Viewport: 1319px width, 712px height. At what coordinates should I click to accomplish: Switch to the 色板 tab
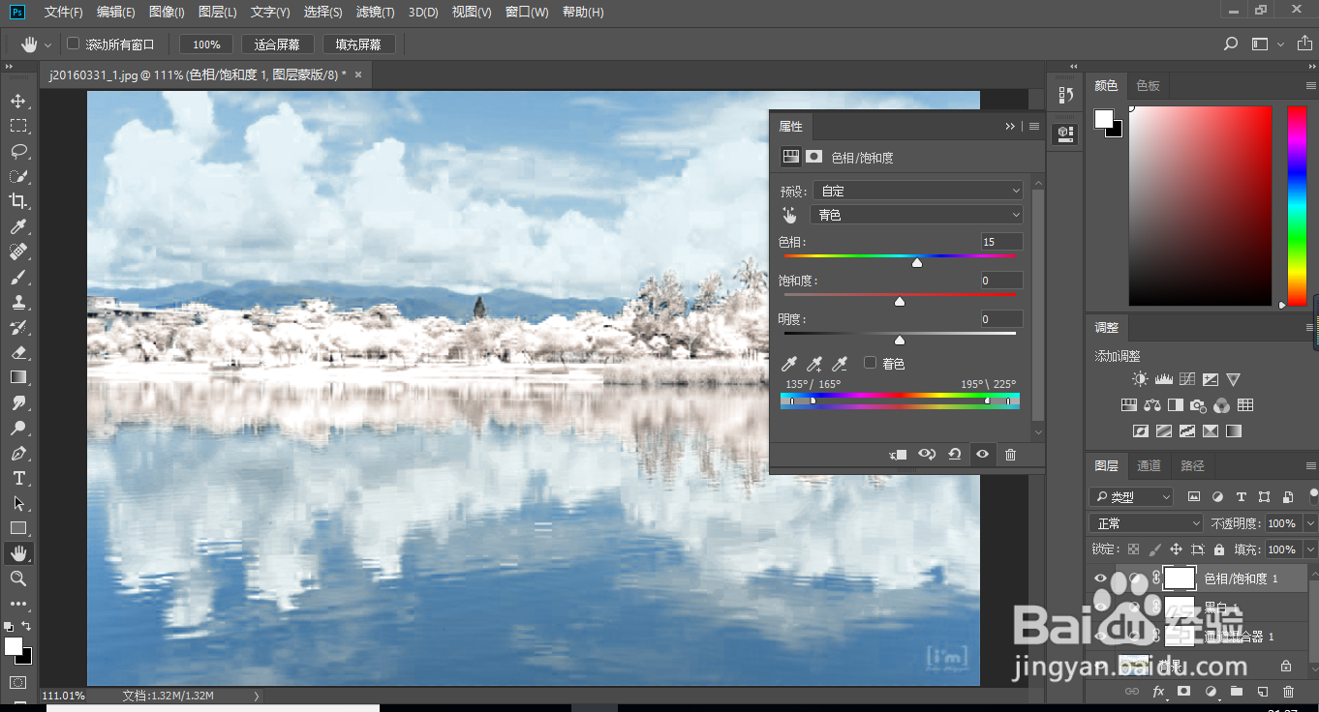pyautogui.click(x=1149, y=85)
